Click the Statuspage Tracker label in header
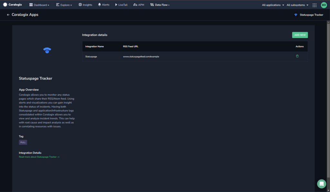This screenshot has width=330, height=192. pyautogui.click(x=312, y=15)
